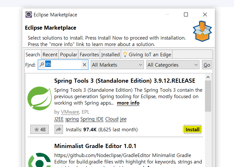Click the lowercase spring tag link
The image size is (234, 167).
click(72, 119)
